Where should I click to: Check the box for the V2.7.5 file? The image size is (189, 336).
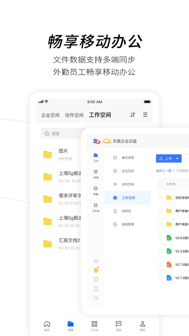tap(160, 264)
